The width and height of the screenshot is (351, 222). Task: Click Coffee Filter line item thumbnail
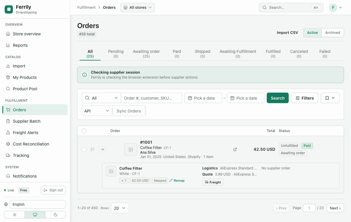click(111, 171)
